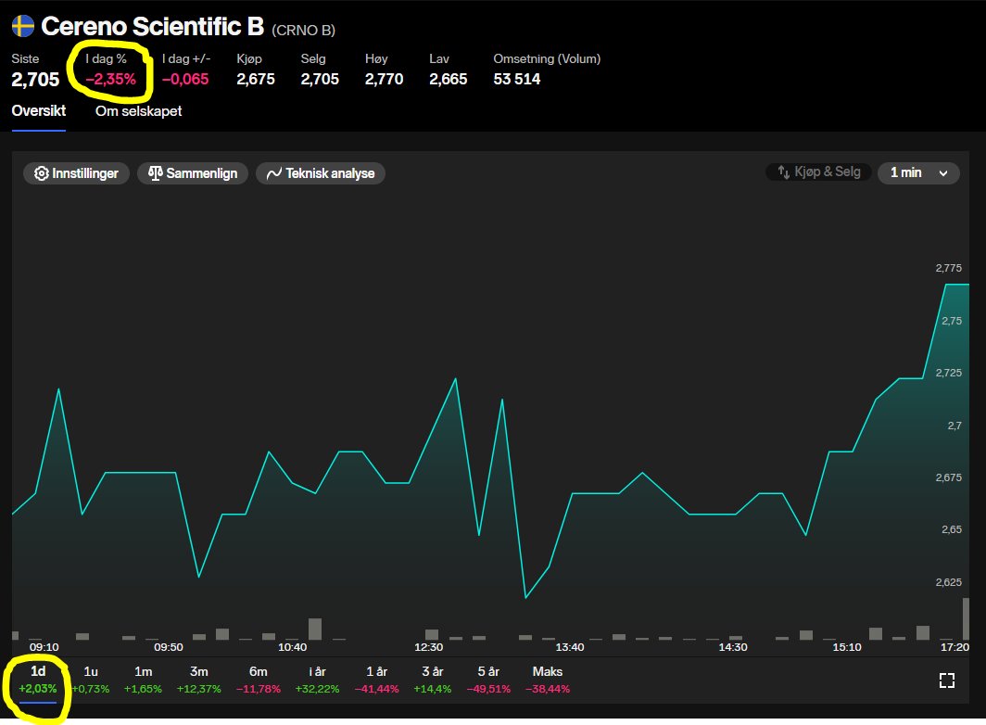Click the Siste price 2,705
The image size is (986, 725).
35,80
